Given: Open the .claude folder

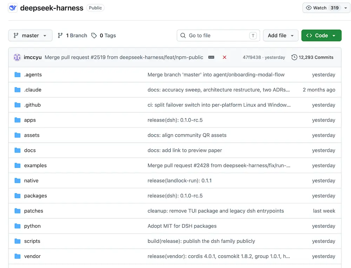Looking at the screenshot, I should coord(33,90).
